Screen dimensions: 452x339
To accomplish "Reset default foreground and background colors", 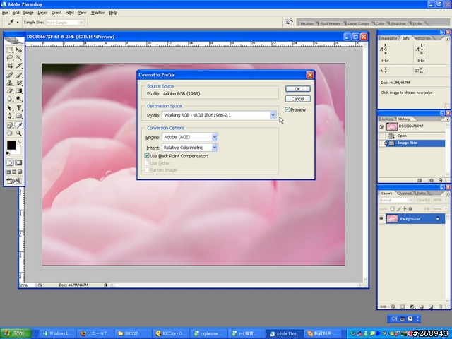I will [8, 153].
